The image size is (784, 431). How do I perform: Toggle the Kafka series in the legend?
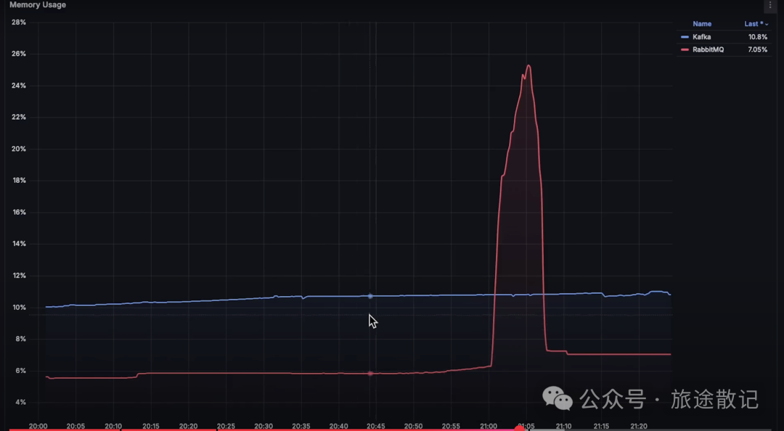pos(701,37)
